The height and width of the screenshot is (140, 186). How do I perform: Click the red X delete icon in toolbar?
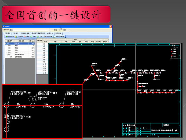point(25,37)
